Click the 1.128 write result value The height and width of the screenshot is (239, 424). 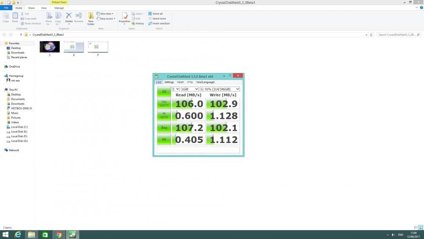[223, 115]
